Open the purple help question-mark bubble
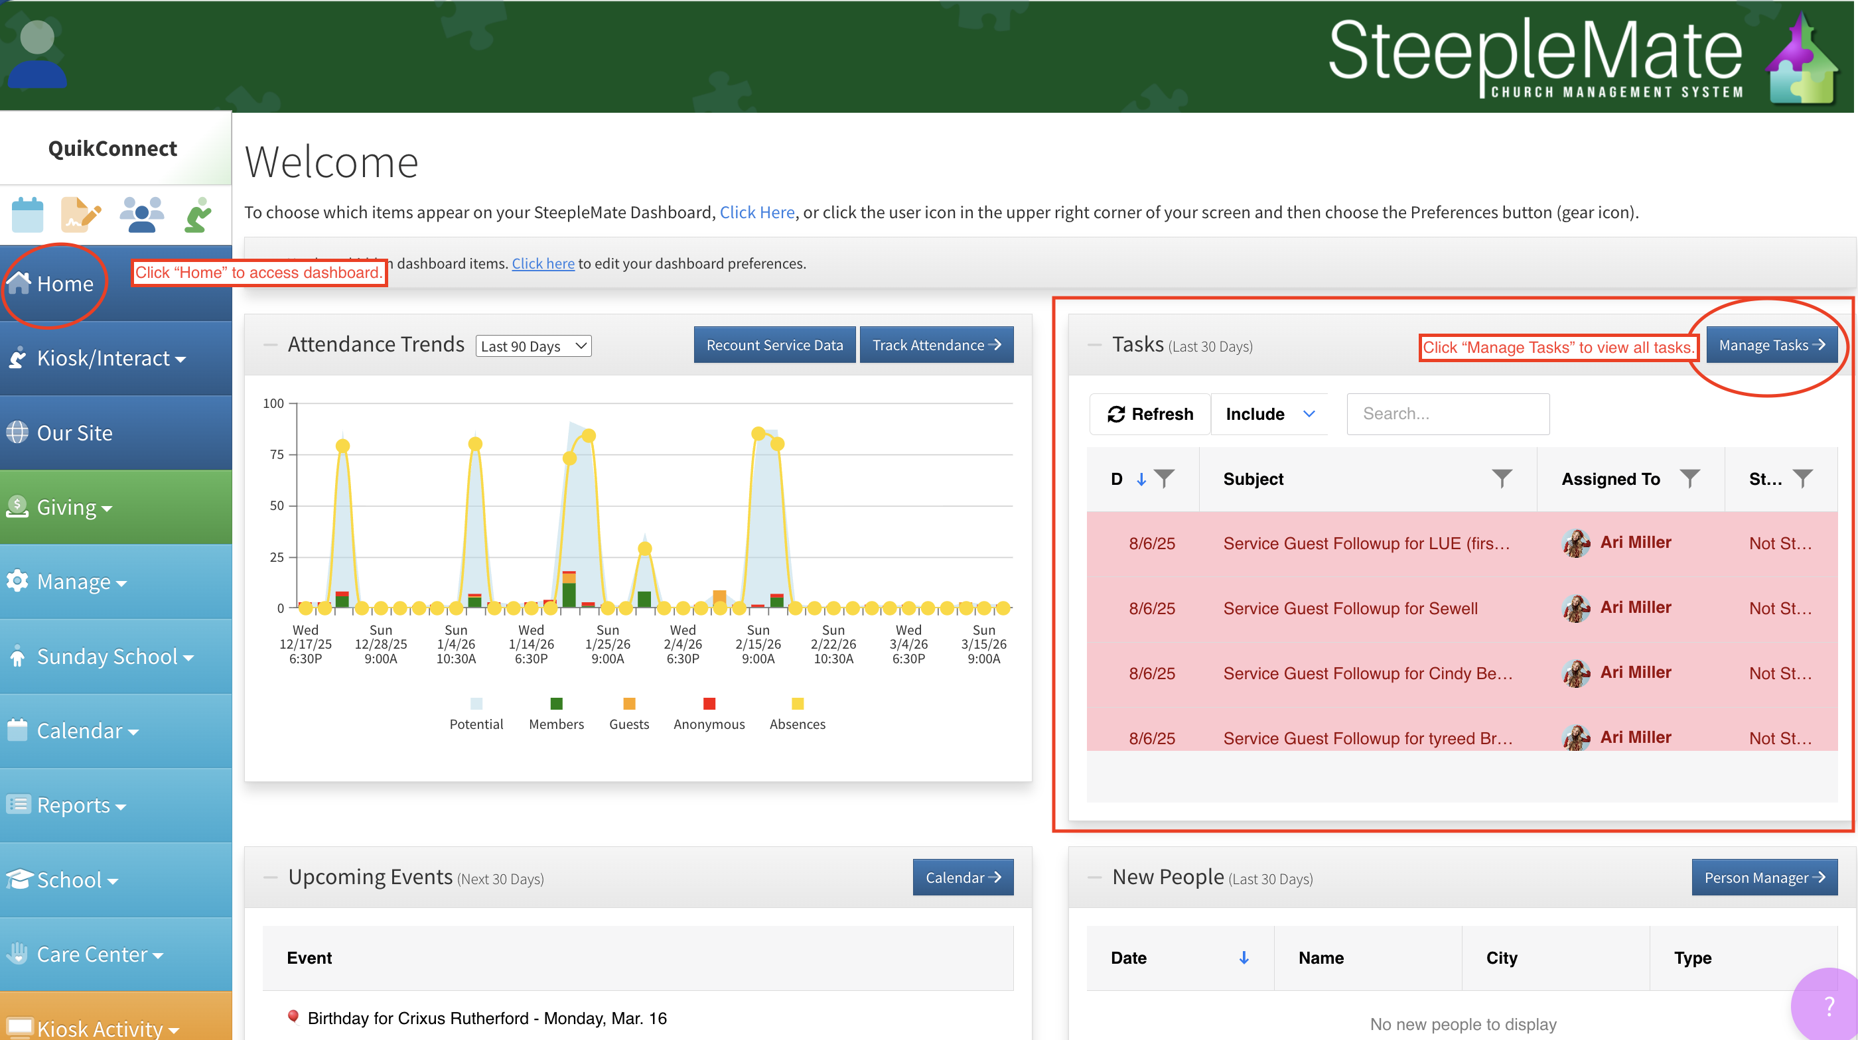Image resolution: width=1858 pixels, height=1040 pixels. click(1828, 1006)
